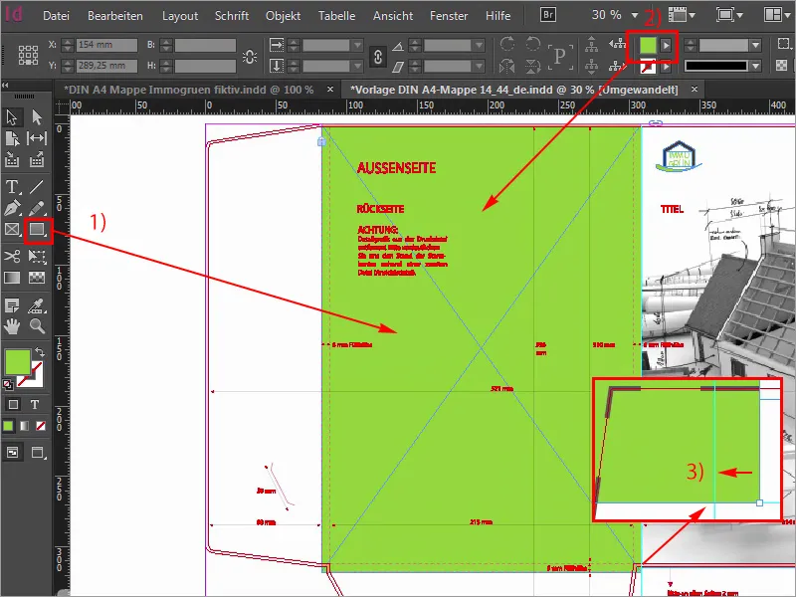
Task: Click the reference point locator grid
Action: point(28,55)
